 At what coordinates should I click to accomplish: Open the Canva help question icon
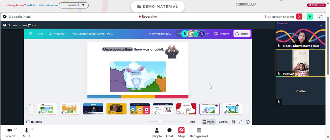pos(248,122)
